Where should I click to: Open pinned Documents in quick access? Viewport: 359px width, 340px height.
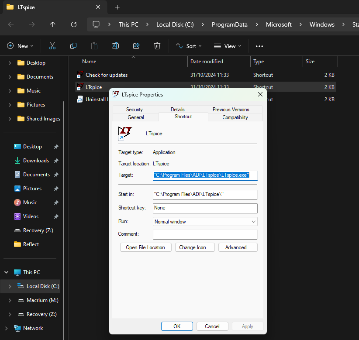pyautogui.click(x=36, y=174)
